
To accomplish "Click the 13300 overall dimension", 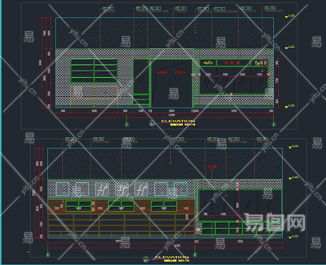I will [171, 115].
